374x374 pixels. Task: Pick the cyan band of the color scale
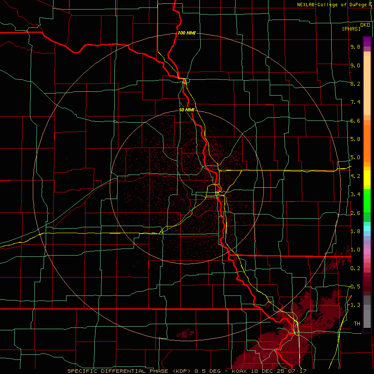(x=367, y=229)
